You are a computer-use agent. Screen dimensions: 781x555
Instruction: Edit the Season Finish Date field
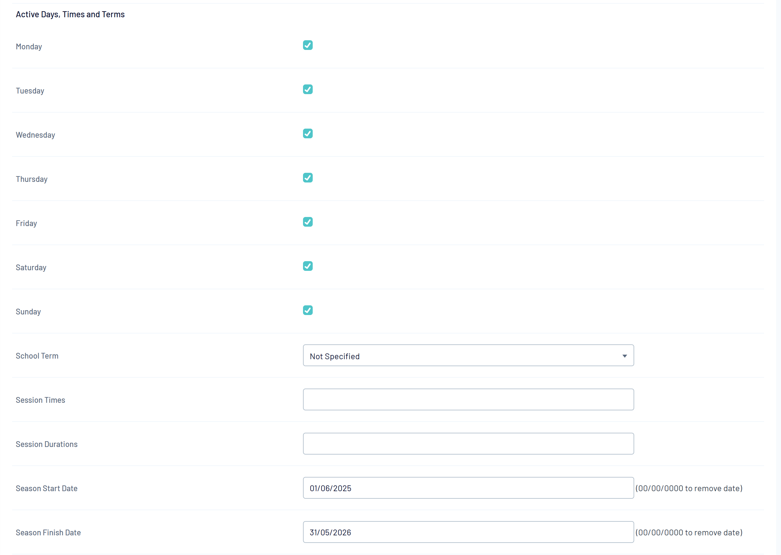[x=468, y=532]
